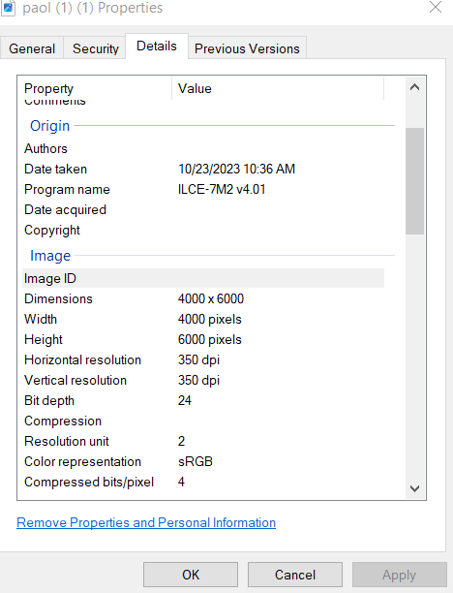This screenshot has width=453, height=593.
Task: Click the Date taken value
Action: tap(236, 169)
